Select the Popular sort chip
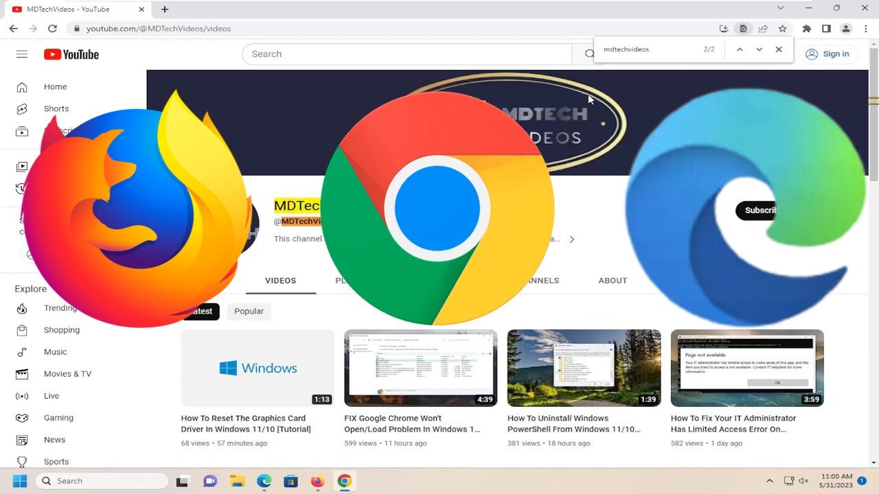Viewport: 879px width, 494px height. click(249, 311)
